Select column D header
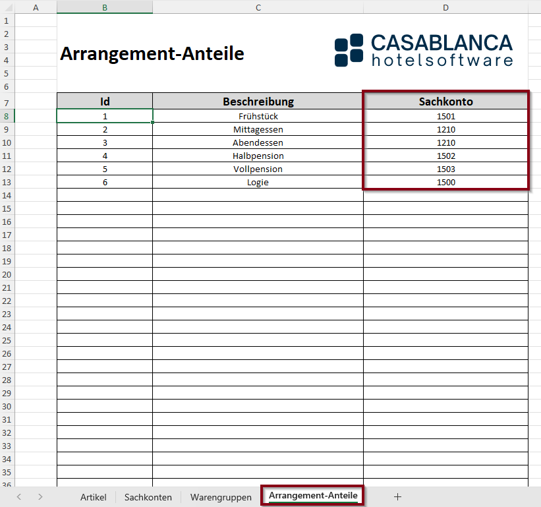Screen dimensions: 541x507 coord(445,8)
